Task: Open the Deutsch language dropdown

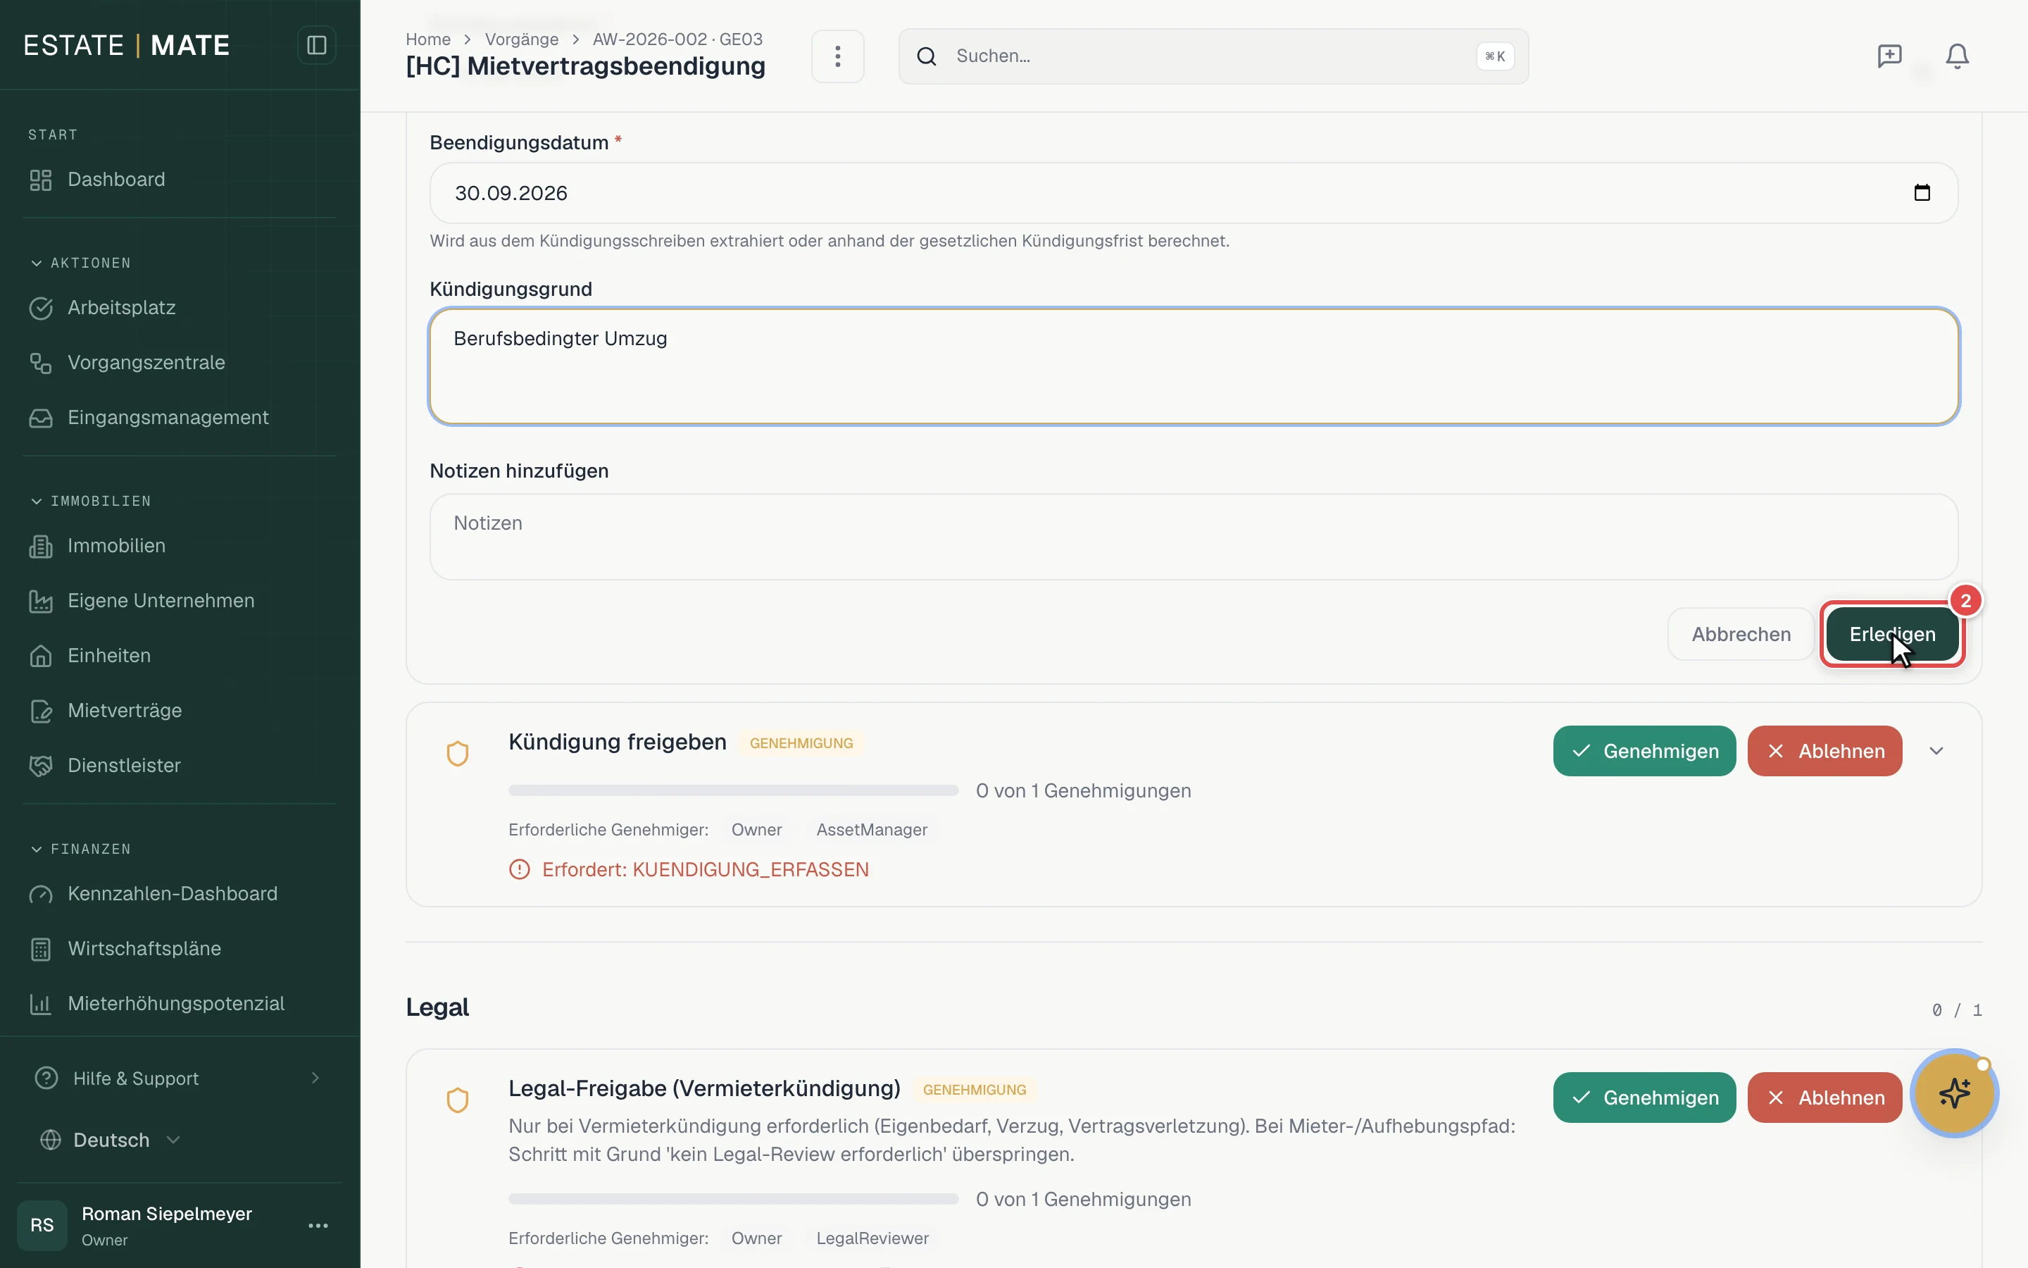Action: [x=109, y=1140]
